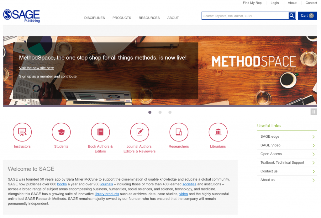The width and height of the screenshot is (321, 218).
Task: Click the Useful links heading
Action: [x=269, y=126]
